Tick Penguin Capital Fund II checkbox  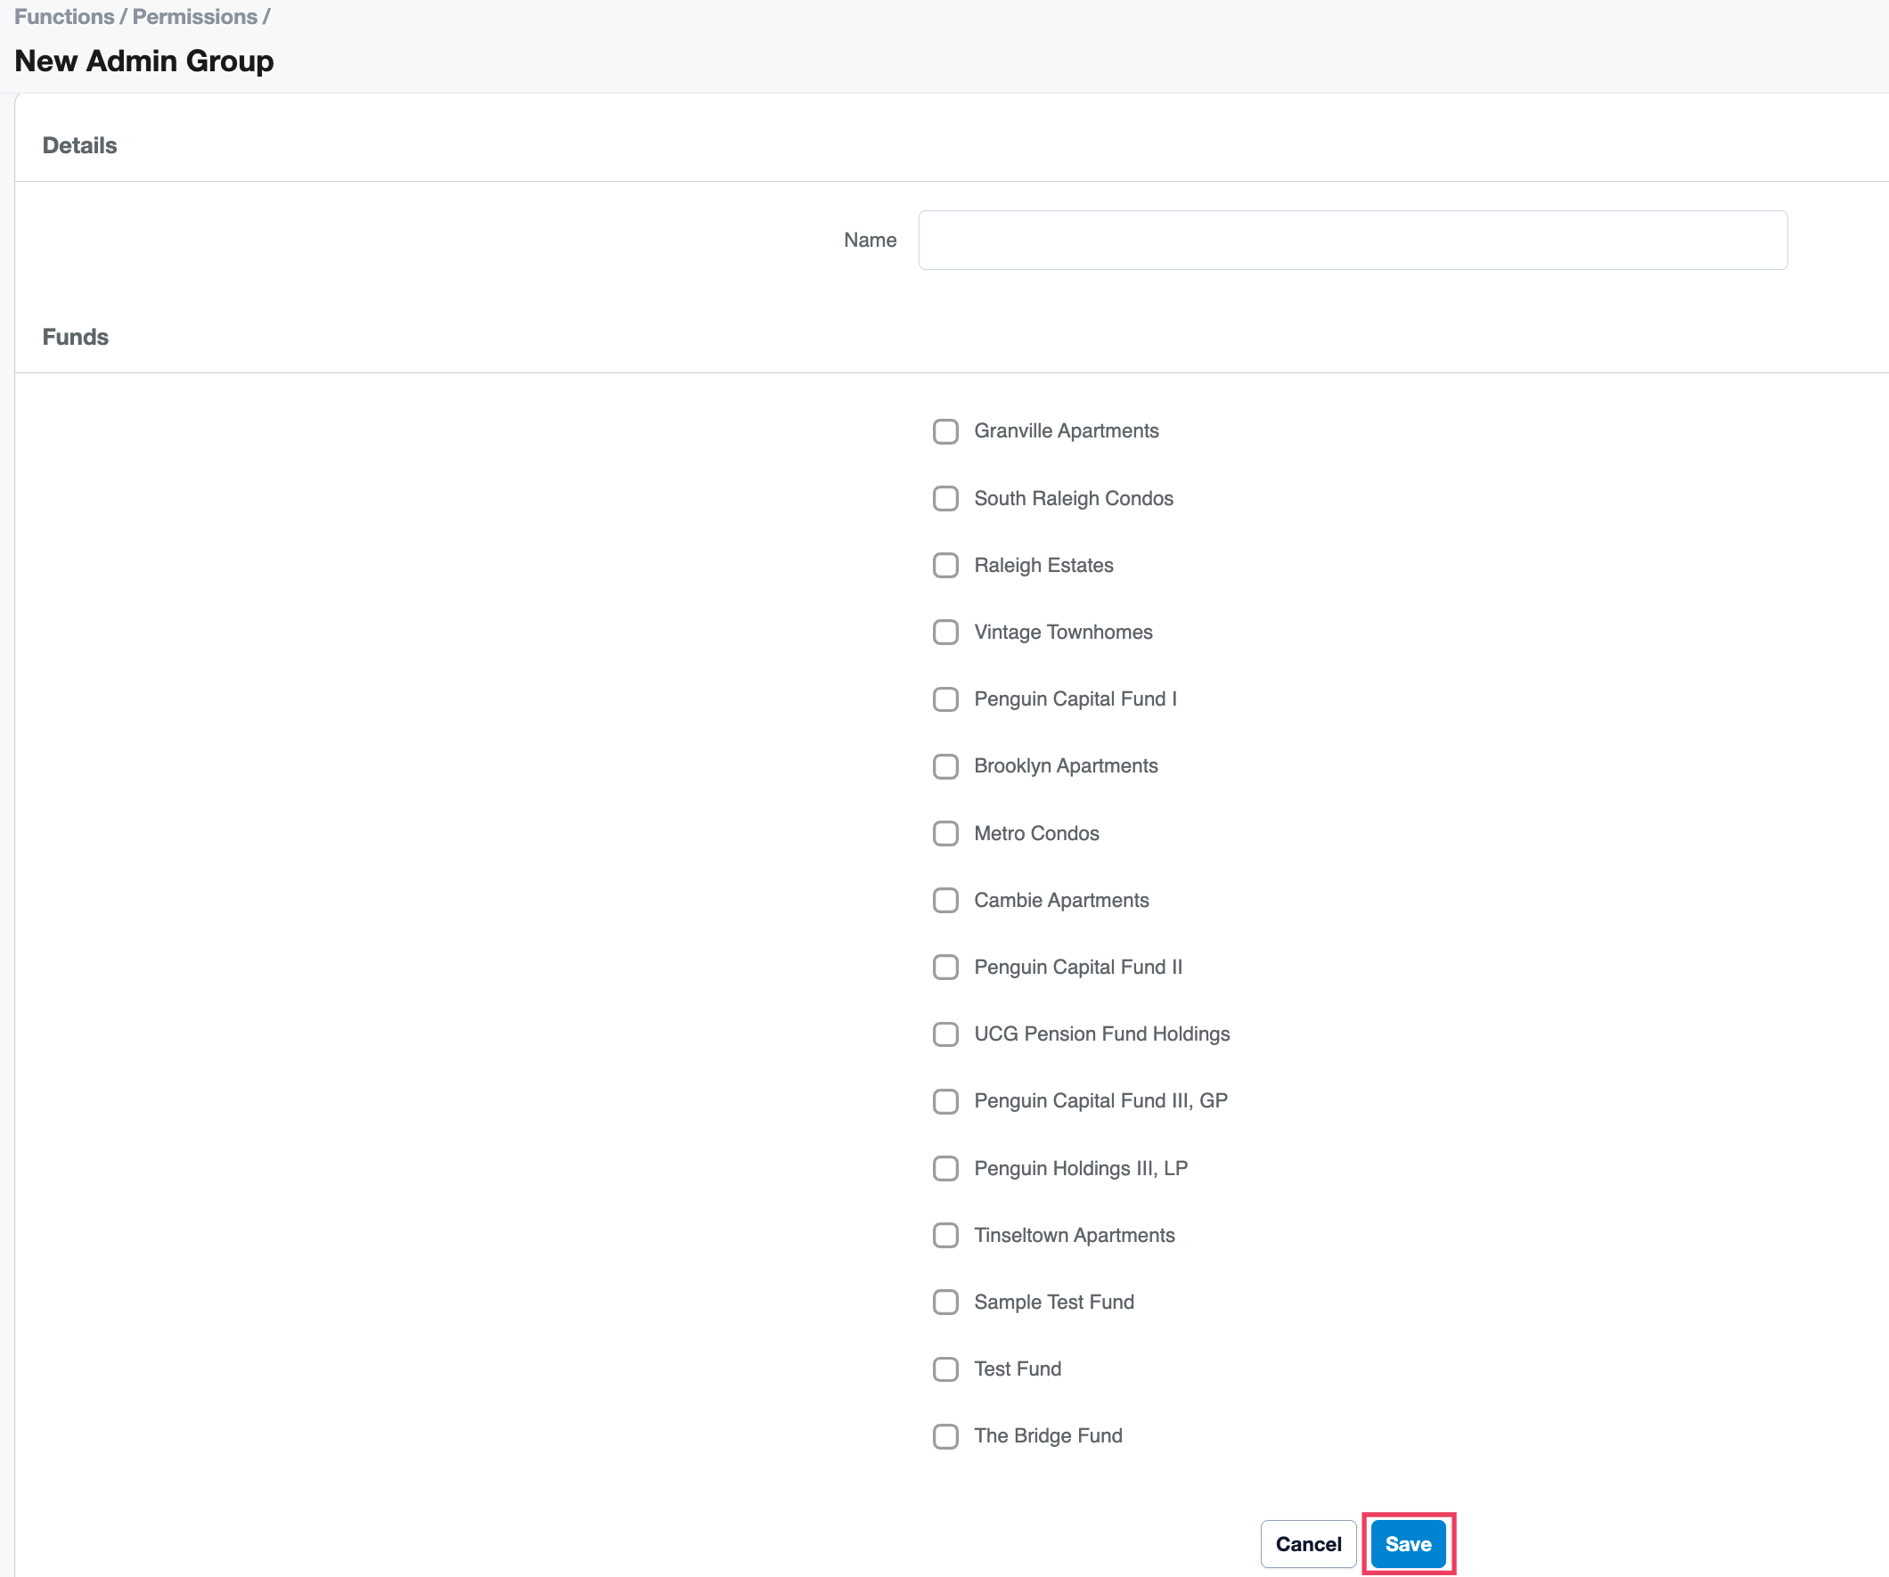pos(944,967)
